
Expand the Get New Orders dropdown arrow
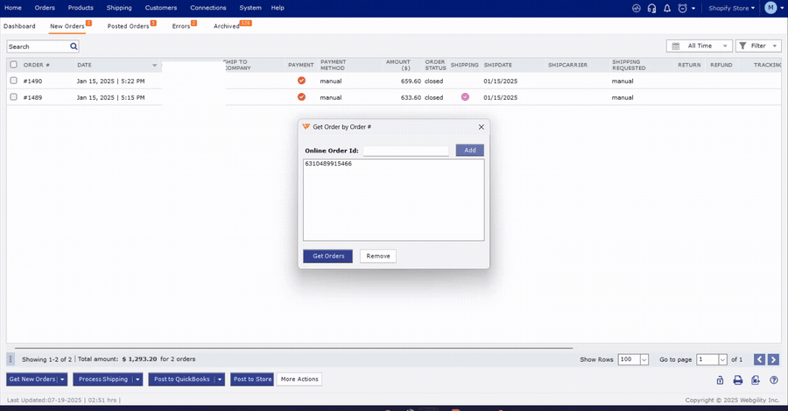click(62, 379)
